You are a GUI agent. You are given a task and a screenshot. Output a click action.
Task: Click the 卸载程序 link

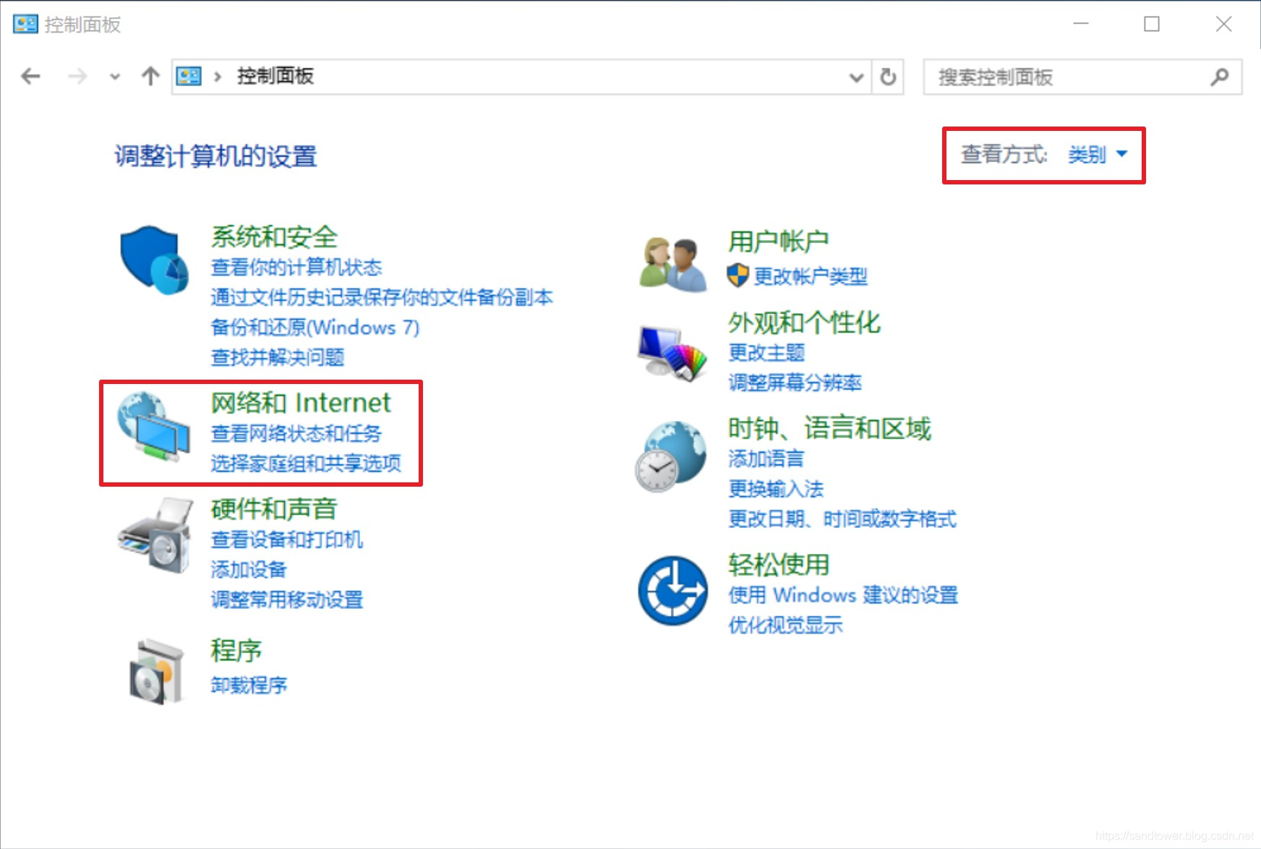[x=248, y=685]
